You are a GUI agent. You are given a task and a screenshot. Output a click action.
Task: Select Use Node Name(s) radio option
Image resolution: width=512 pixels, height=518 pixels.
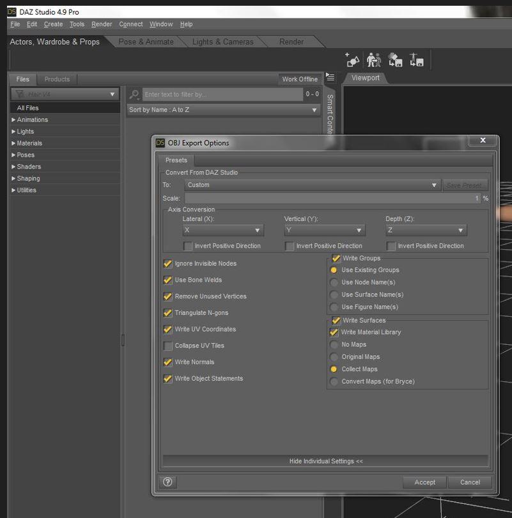(x=334, y=282)
